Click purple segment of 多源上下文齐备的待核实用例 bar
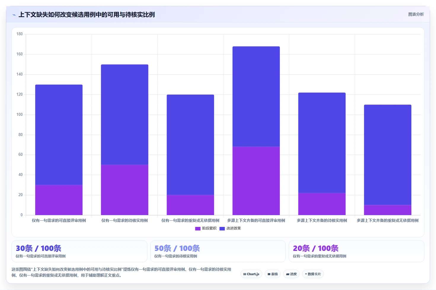The height and width of the screenshot is (290, 436). 322,204
